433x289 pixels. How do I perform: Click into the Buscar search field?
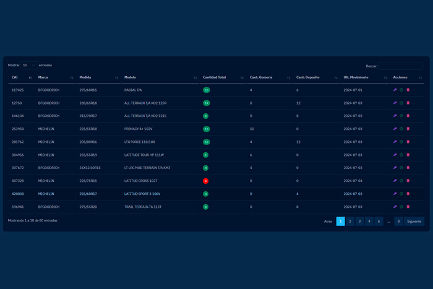[x=400, y=66]
